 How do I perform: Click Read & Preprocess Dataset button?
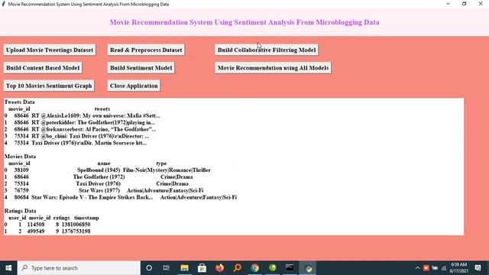coord(146,50)
